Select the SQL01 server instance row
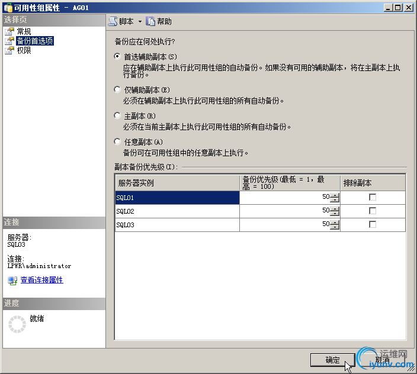 point(177,198)
